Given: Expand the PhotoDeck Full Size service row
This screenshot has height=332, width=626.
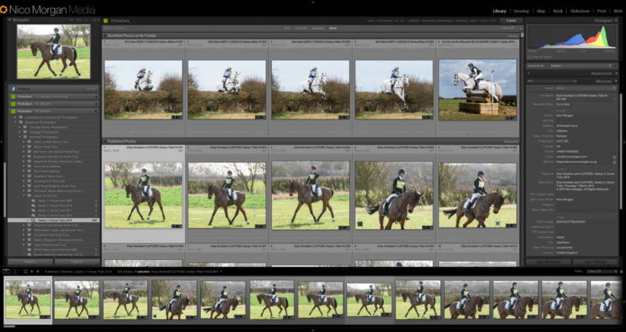Looking at the screenshot, I should tap(95, 96).
